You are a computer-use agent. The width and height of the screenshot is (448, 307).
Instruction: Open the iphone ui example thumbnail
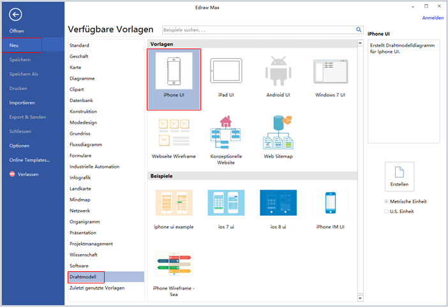click(x=174, y=203)
